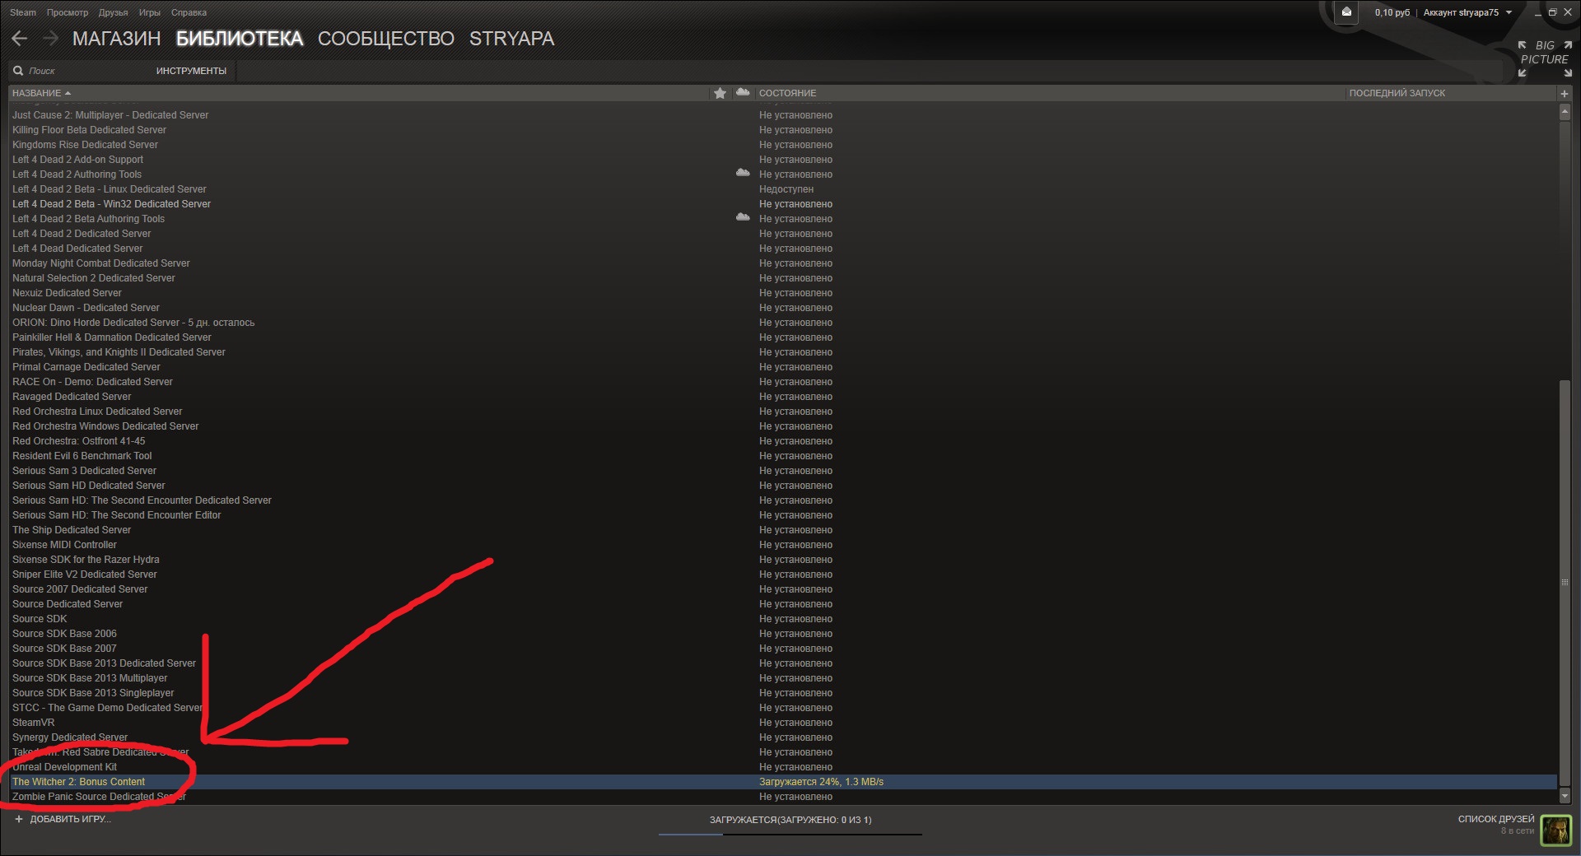This screenshot has width=1581, height=856.
Task: Select Sixense MIDI Controller
Action: [64, 545]
